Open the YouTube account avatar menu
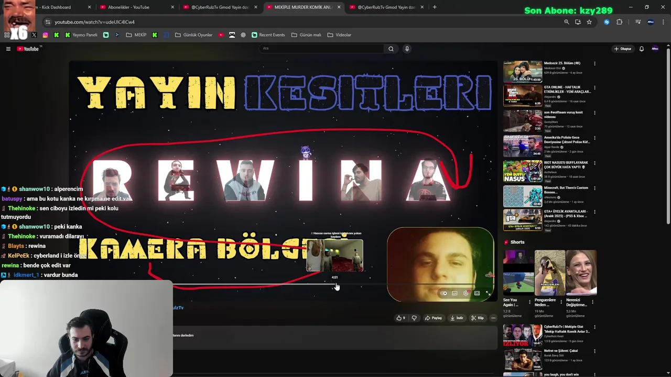The height and width of the screenshot is (377, 671). (x=655, y=49)
